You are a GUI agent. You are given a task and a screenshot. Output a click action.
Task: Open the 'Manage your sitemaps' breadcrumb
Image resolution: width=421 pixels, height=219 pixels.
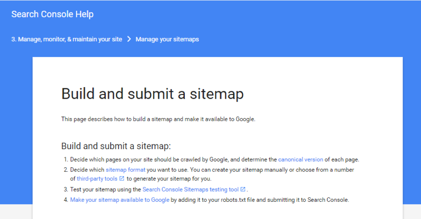click(167, 39)
